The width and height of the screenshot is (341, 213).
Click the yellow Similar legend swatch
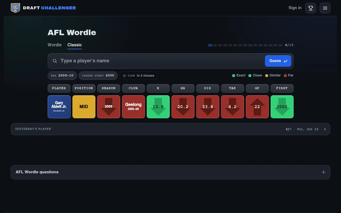click(x=267, y=76)
